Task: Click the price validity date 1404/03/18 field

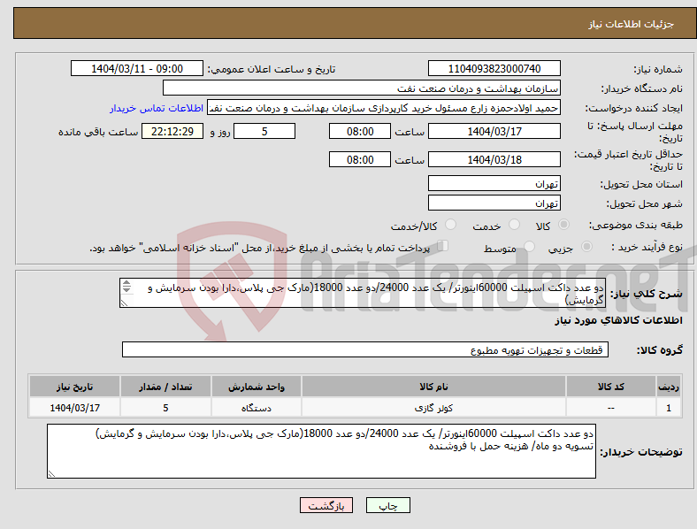Action: tap(494, 159)
